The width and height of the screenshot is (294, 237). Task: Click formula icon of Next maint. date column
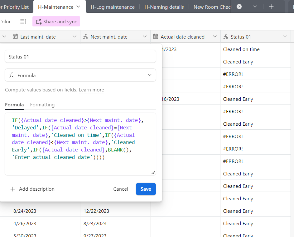[85, 36]
